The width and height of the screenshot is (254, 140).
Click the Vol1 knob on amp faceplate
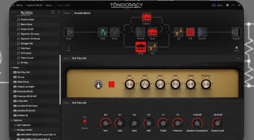[130, 84]
